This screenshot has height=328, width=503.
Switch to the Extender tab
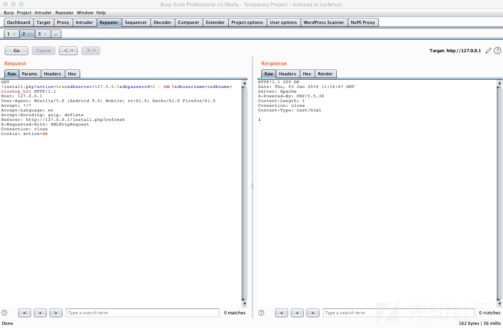coord(215,22)
